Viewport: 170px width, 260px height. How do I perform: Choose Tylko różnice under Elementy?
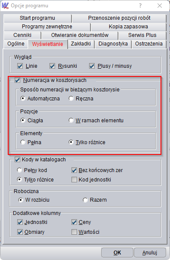point(71,142)
